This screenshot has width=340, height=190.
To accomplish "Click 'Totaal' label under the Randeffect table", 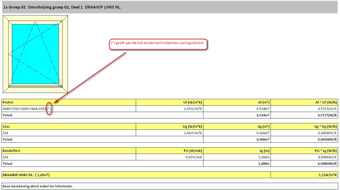I will (x=7, y=163).
